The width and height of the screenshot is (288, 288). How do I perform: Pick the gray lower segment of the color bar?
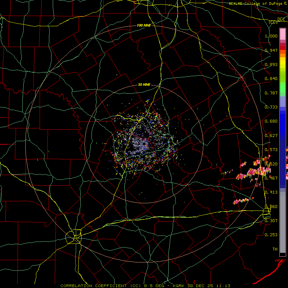[x=283, y=222]
